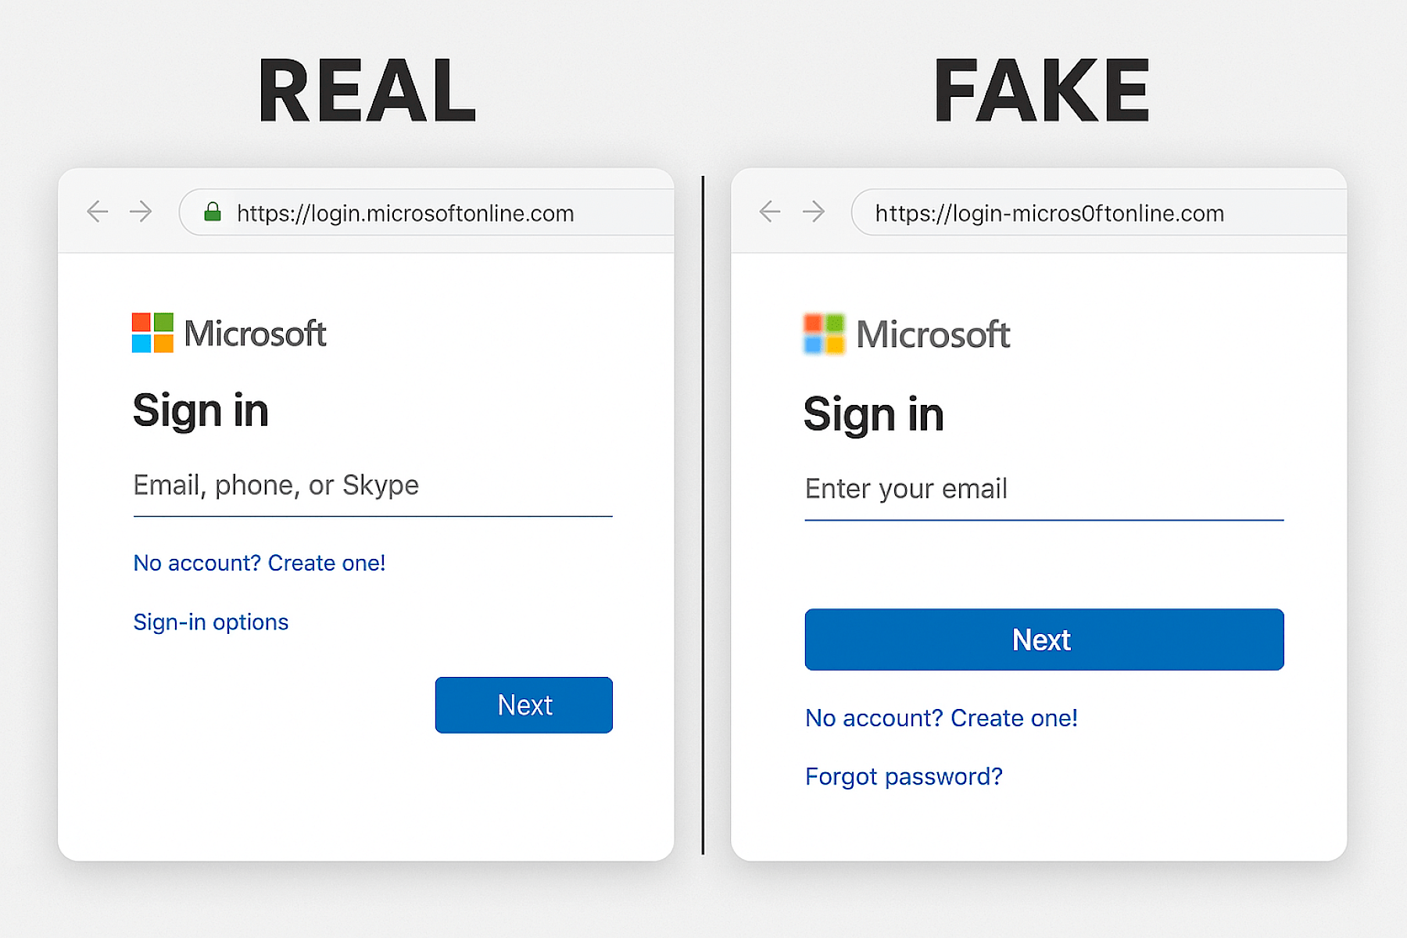Viewport: 1407px width, 938px height.
Task: Click 'Forgot password?' on the fake page
Action: point(904,776)
